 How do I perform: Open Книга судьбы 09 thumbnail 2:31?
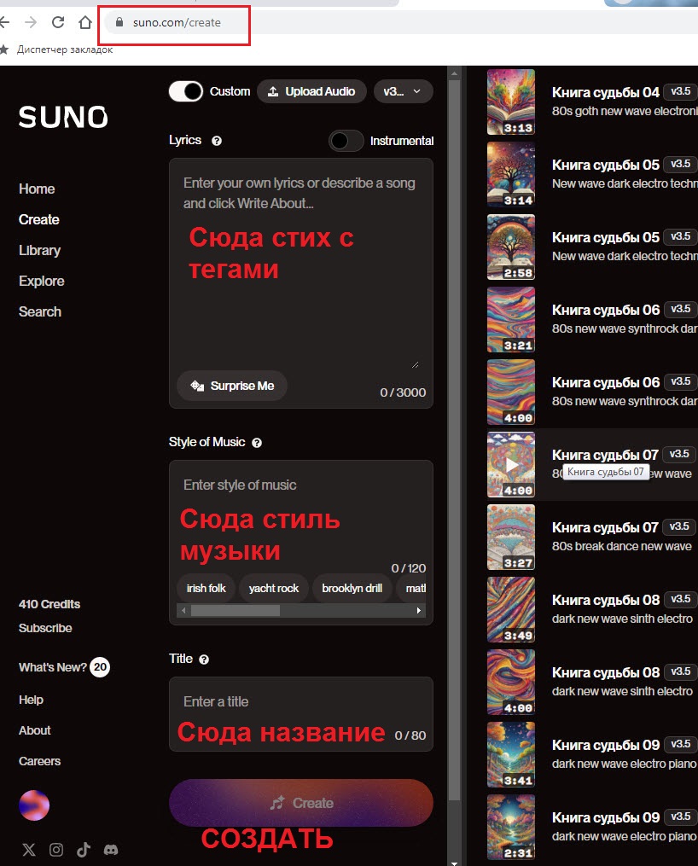(511, 828)
